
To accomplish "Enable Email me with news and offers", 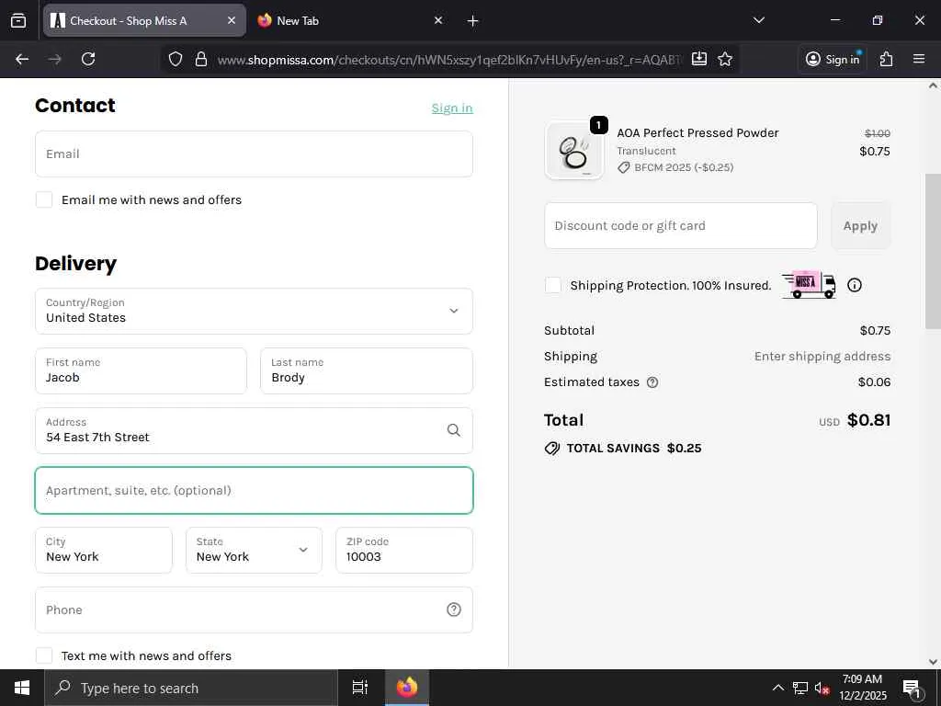I will [x=44, y=199].
